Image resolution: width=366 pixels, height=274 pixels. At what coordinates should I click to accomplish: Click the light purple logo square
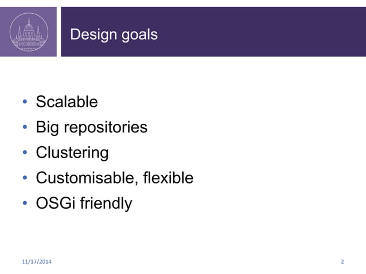[x=28, y=32]
